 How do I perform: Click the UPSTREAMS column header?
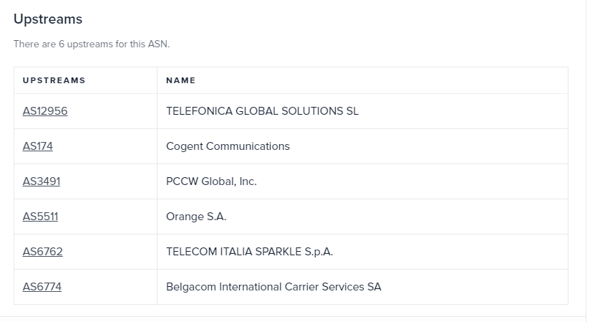tap(54, 80)
